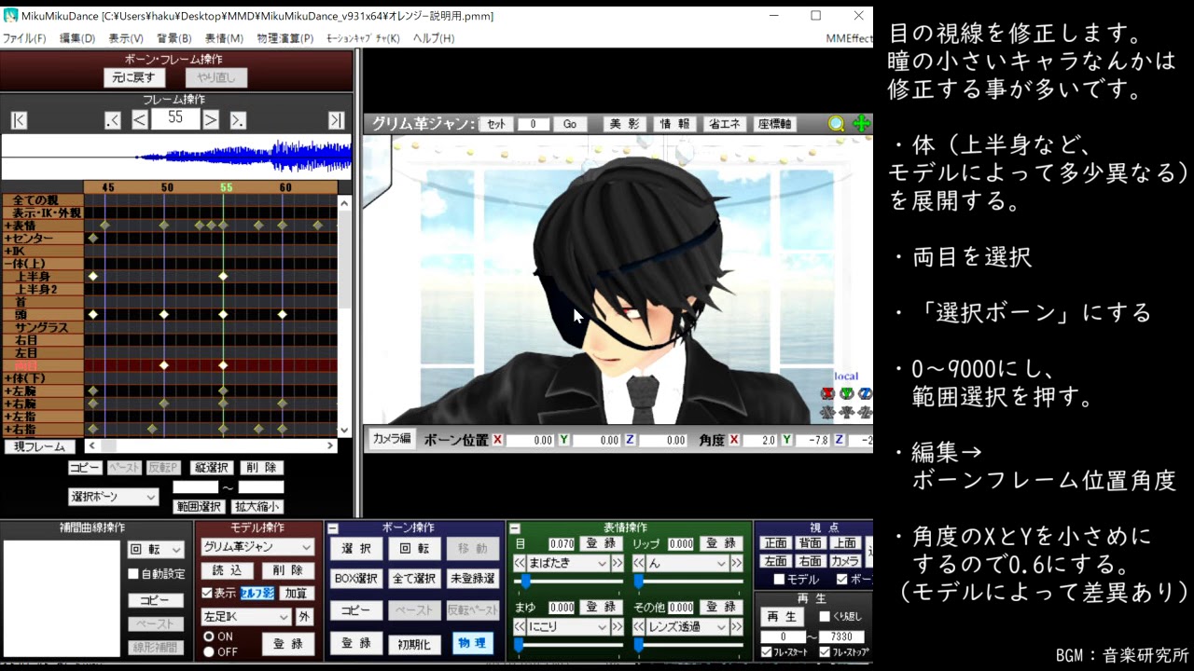Viewport: 1194px width, 671px height.
Task: Click 再生 play button
Action: (781, 617)
